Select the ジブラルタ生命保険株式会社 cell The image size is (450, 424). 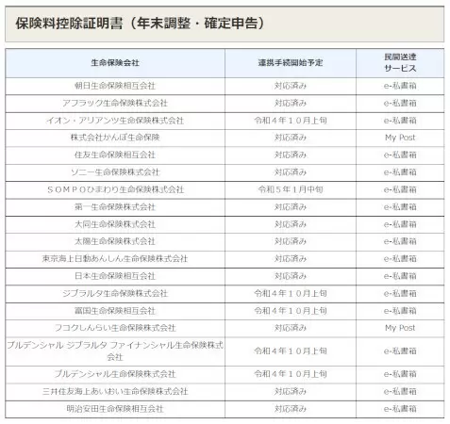pyautogui.click(x=115, y=293)
